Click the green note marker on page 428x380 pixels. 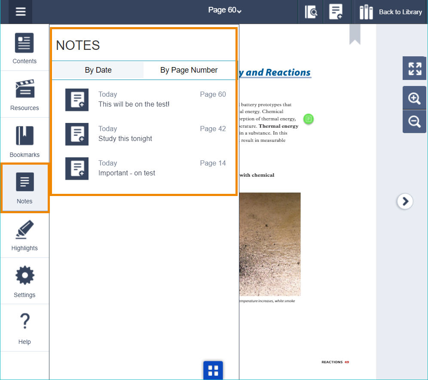point(309,119)
